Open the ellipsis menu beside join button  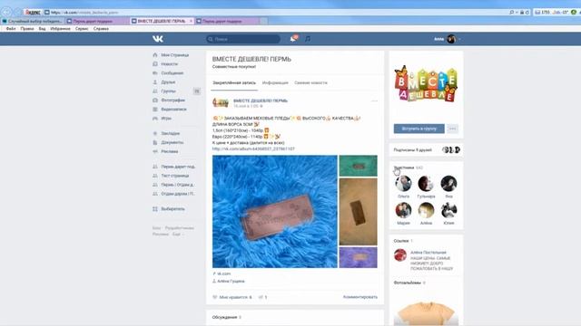pyautogui.click(x=452, y=129)
